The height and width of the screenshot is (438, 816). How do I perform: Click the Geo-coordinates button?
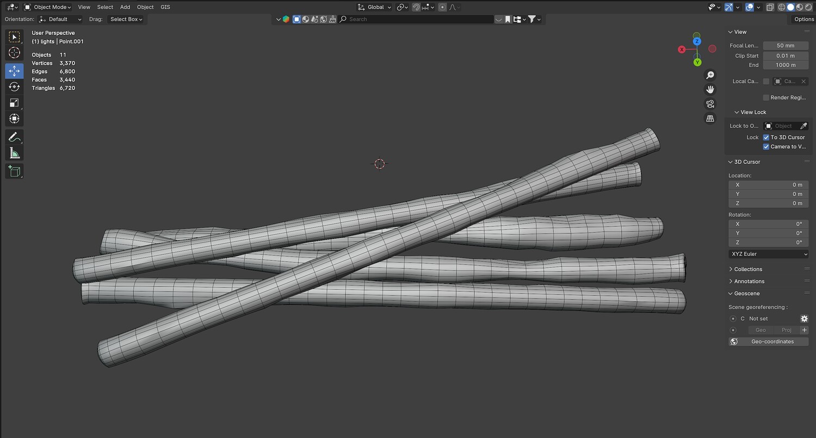click(x=769, y=342)
